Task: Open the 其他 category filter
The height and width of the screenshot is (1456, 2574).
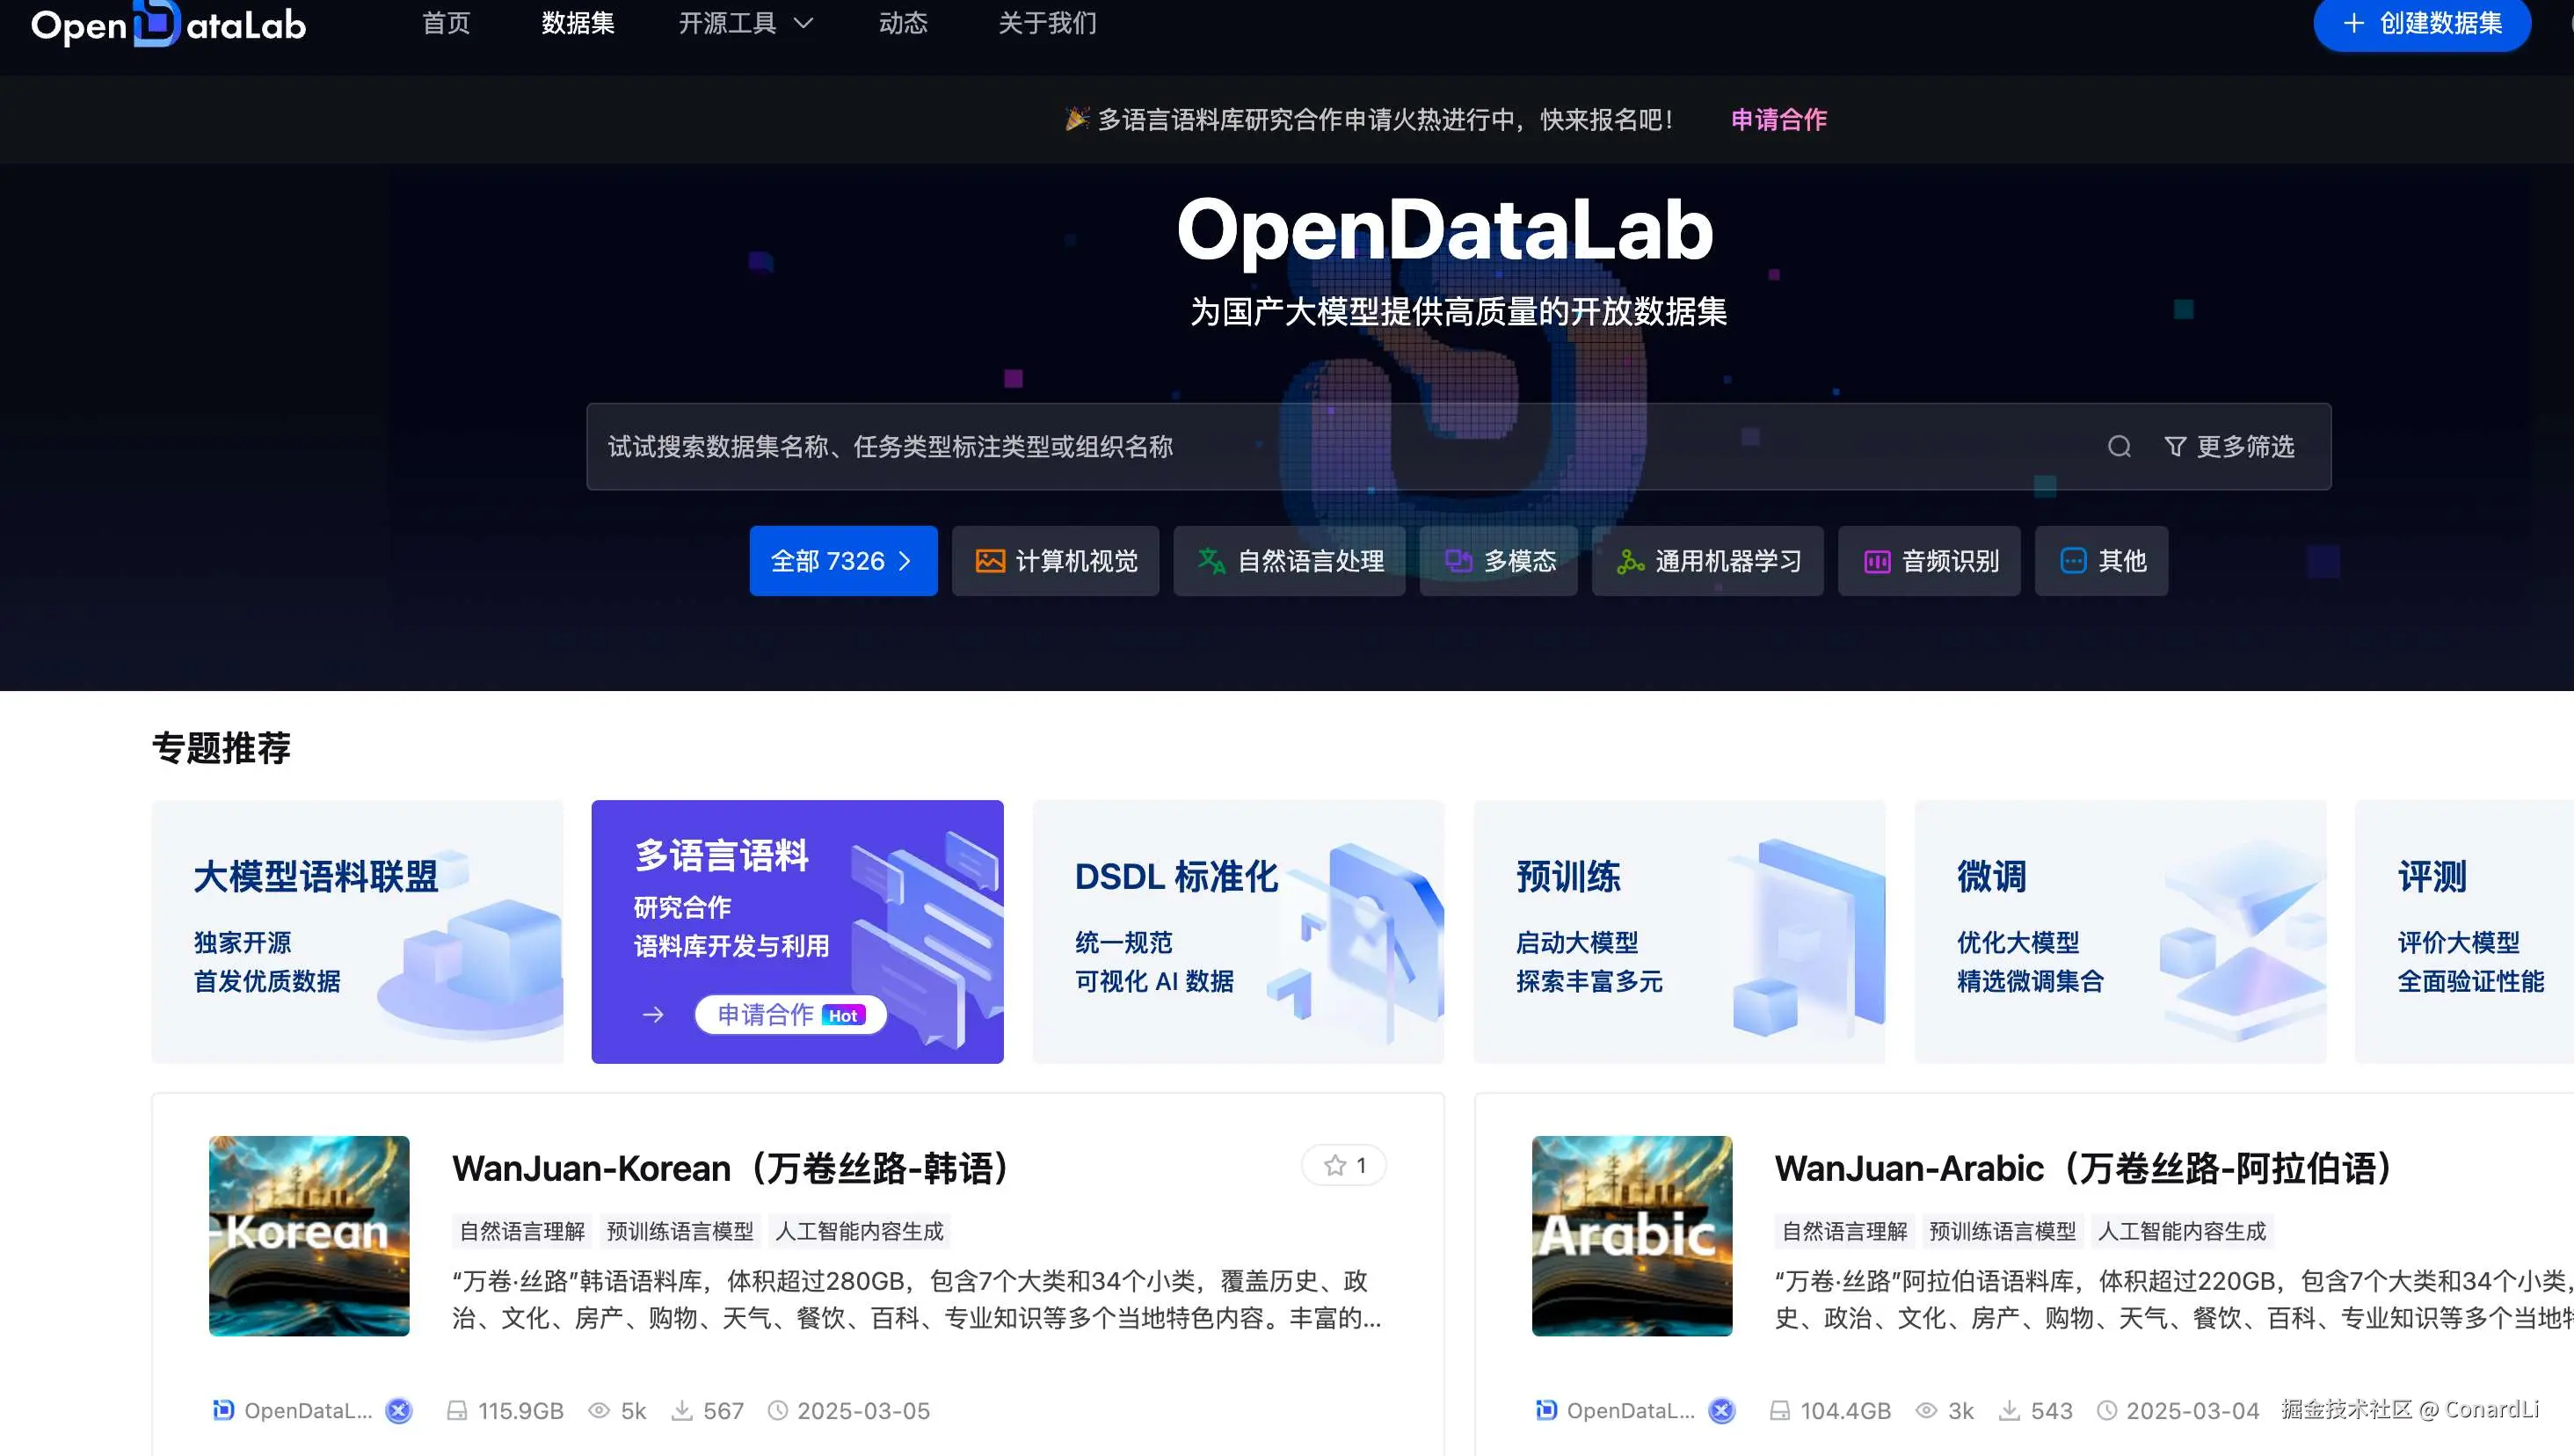Action: click(2101, 561)
